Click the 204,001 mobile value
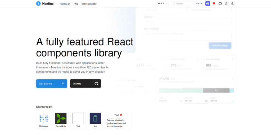271x135 pixels. pos(163,101)
